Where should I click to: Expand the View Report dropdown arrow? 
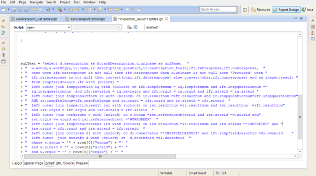[53, 9]
